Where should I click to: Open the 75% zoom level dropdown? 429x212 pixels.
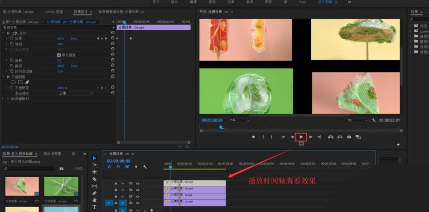239,120
